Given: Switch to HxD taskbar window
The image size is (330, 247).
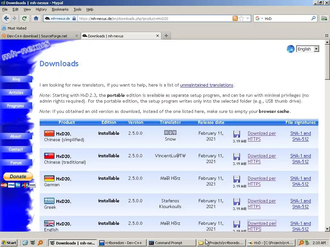Looking at the screenshot, I should (271, 243).
